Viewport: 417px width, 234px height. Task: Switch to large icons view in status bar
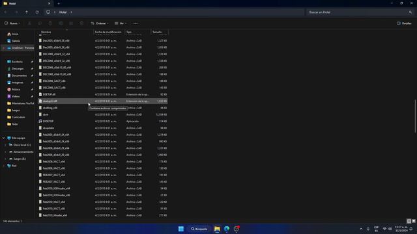pos(414,221)
